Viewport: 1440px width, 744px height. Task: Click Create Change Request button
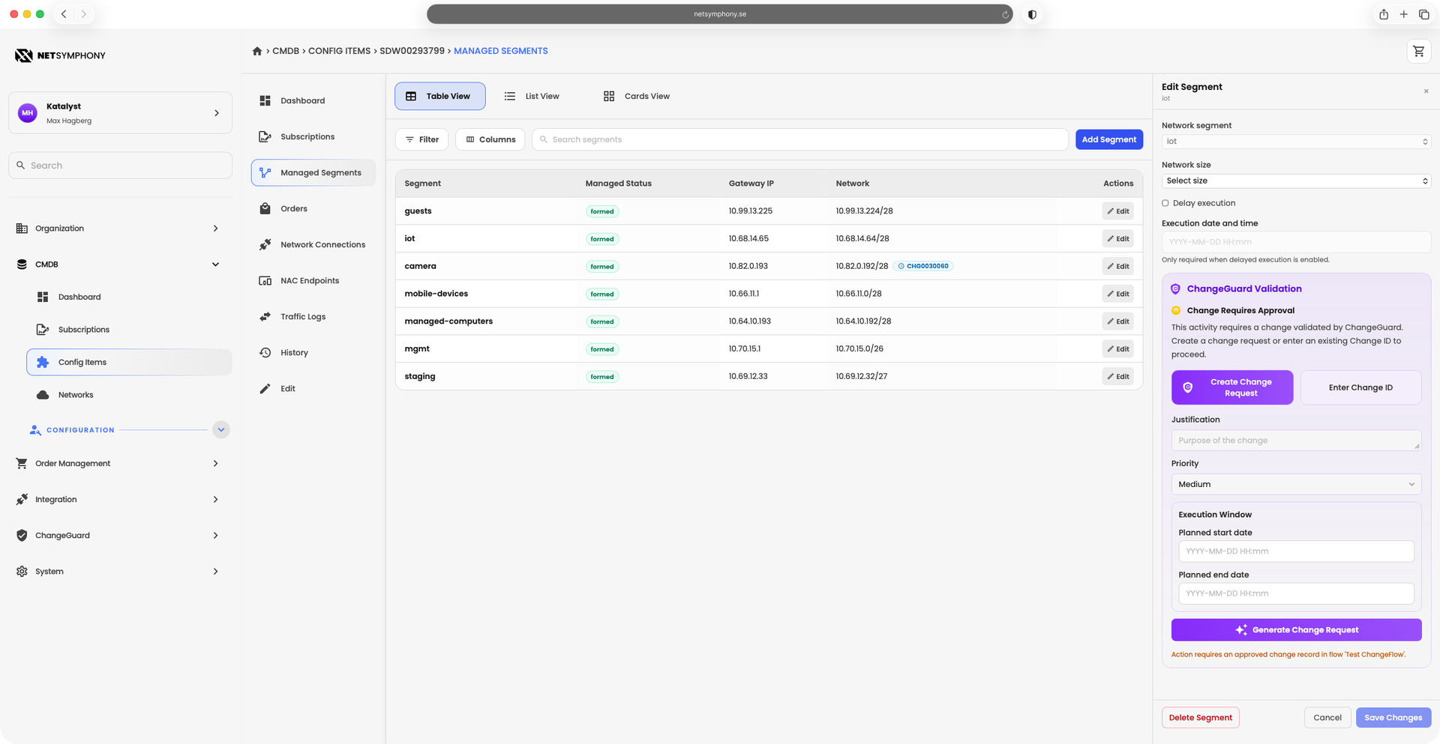click(x=1232, y=387)
